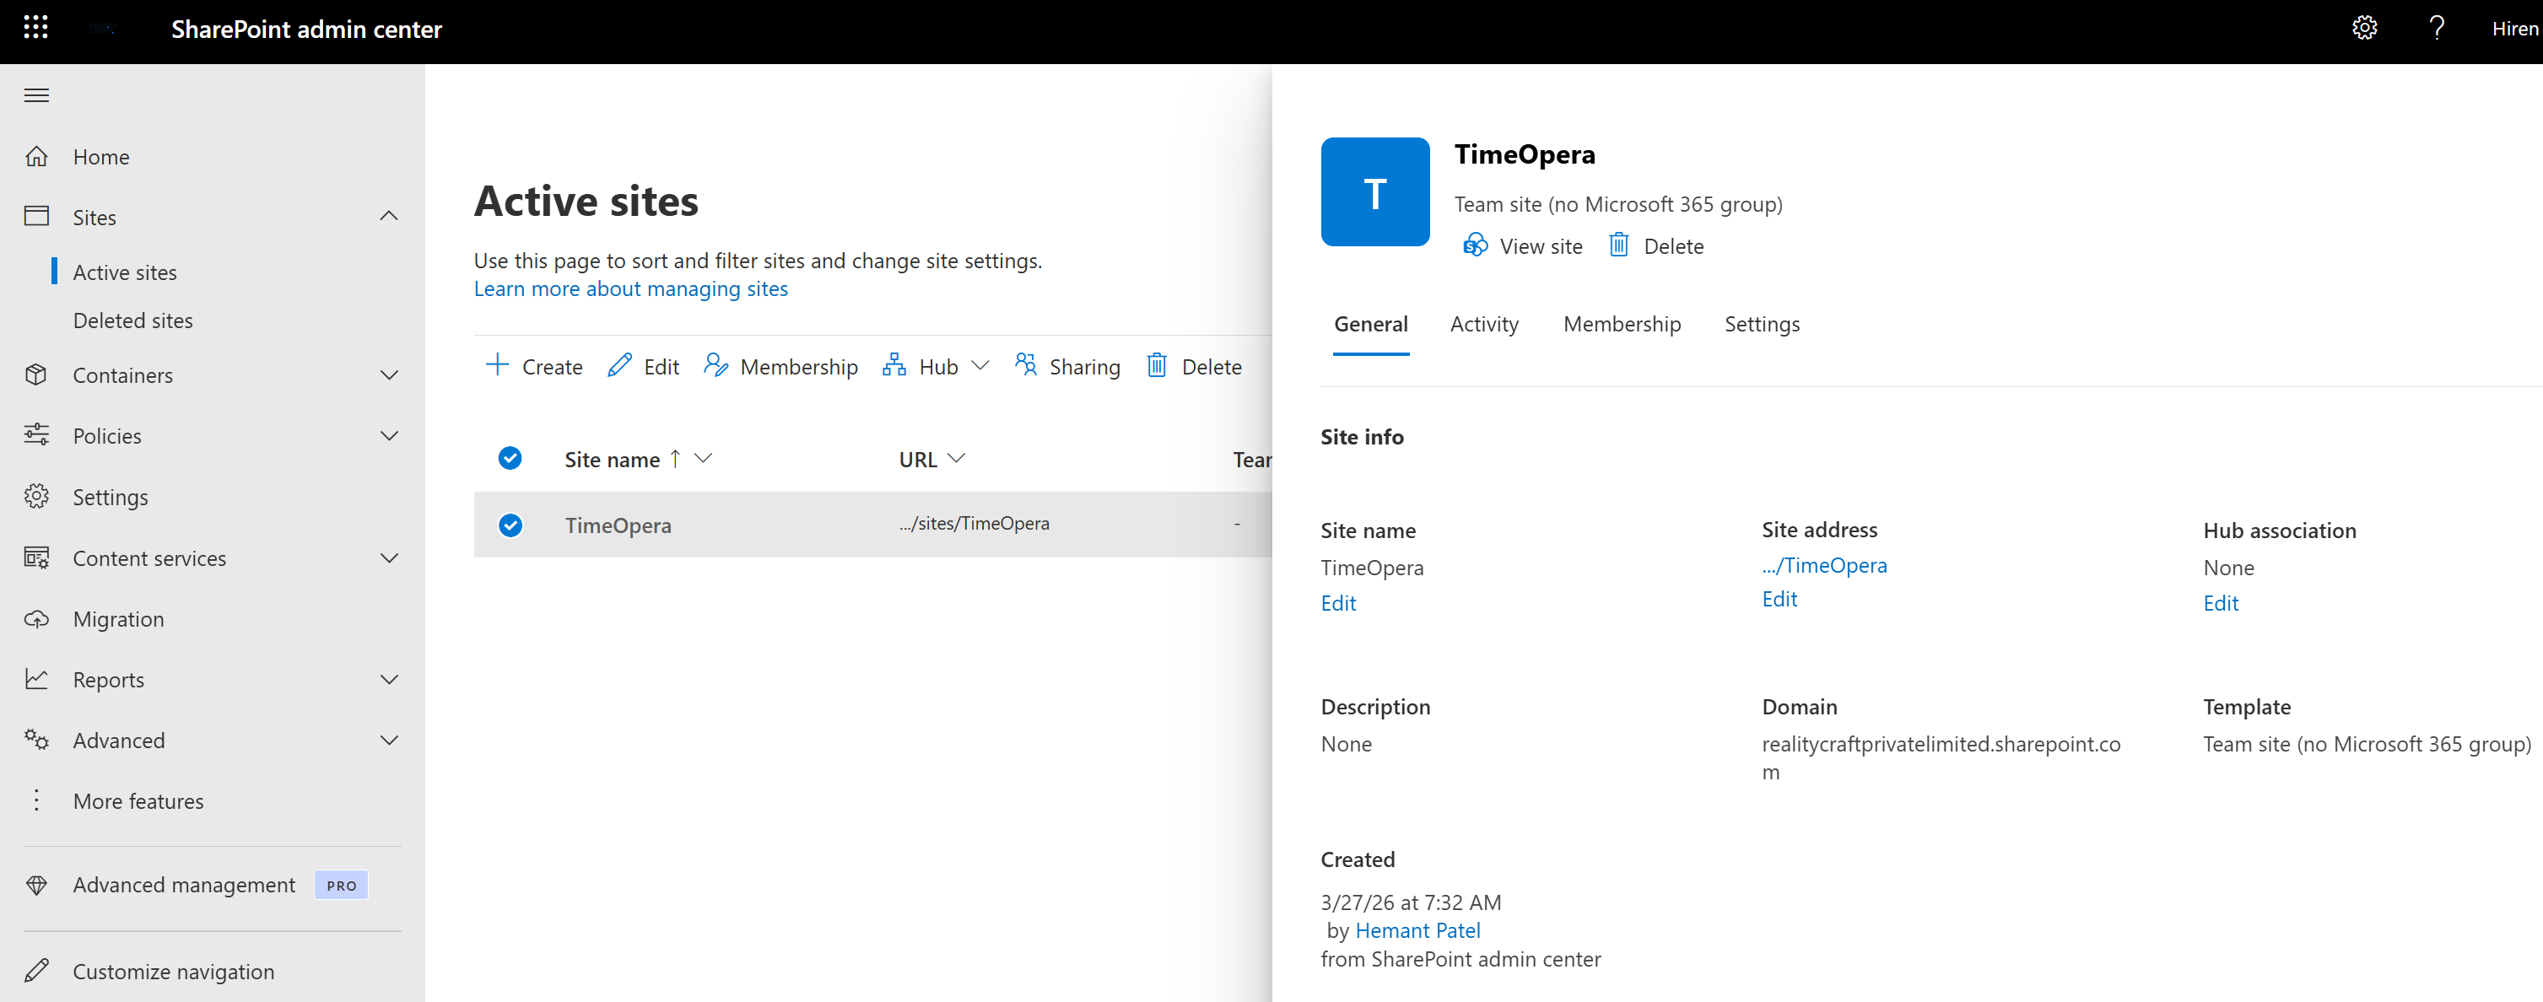Image resolution: width=2543 pixels, height=1002 pixels.
Task: Open Hemant Patel profile link
Action: pyautogui.click(x=1417, y=931)
